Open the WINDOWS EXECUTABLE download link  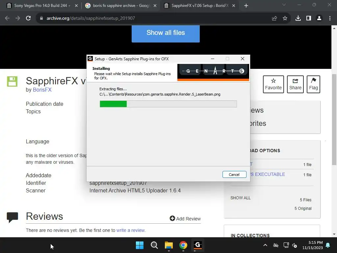[x=268, y=174]
